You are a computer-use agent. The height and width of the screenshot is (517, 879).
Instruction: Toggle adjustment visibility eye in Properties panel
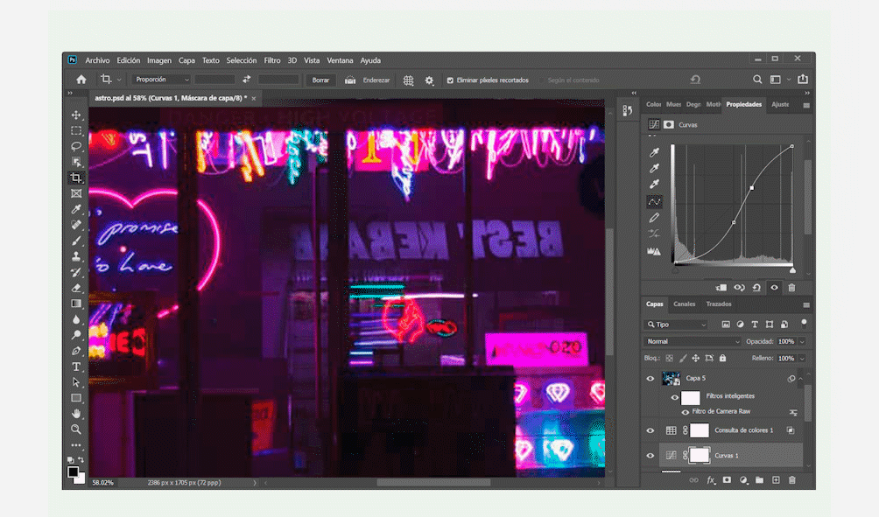point(774,287)
